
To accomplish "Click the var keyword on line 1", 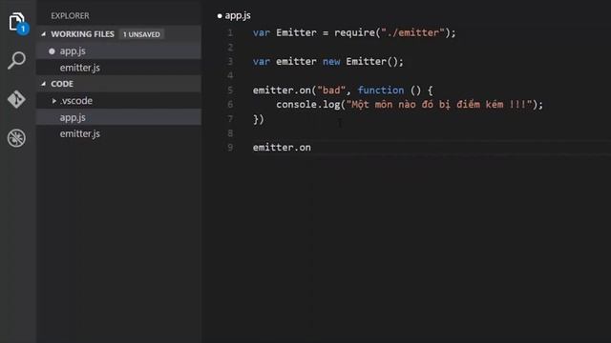I will tap(262, 33).
